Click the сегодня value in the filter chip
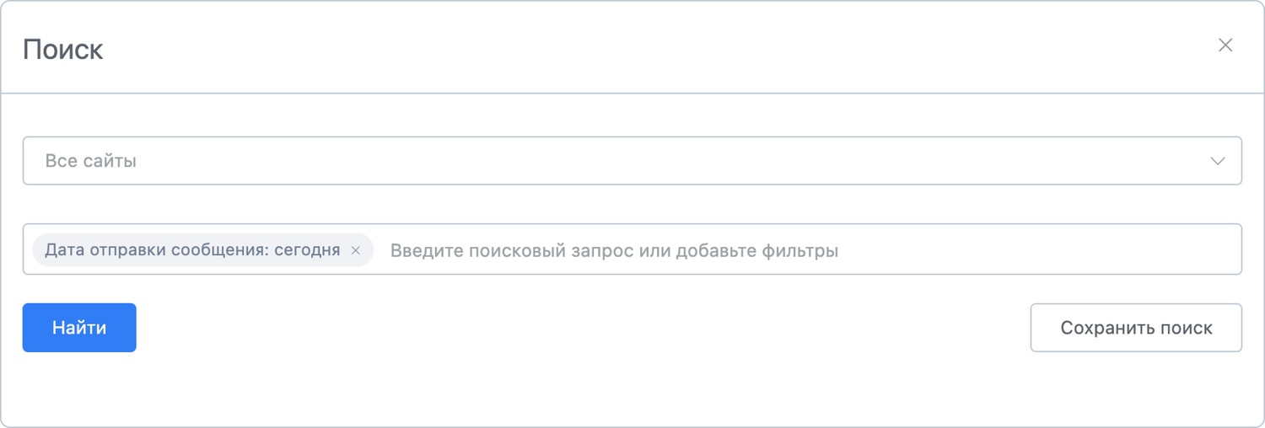The image size is (1265, 428). (x=307, y=250)
